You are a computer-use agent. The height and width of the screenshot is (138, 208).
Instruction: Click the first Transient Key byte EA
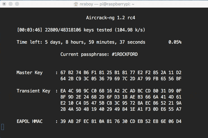[63, 91]
